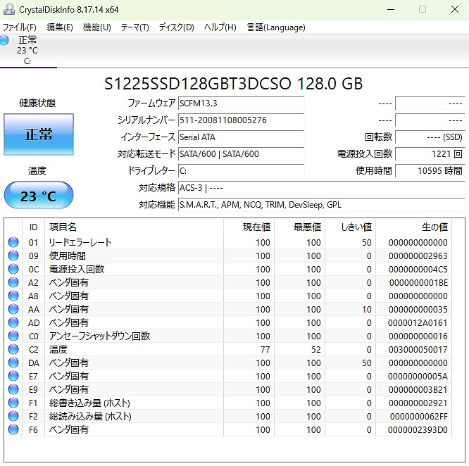Click the drive title S1225SSD128GBT3DCSO 128.0 GB
Screen dimensions: 469x466
[233, 84]
